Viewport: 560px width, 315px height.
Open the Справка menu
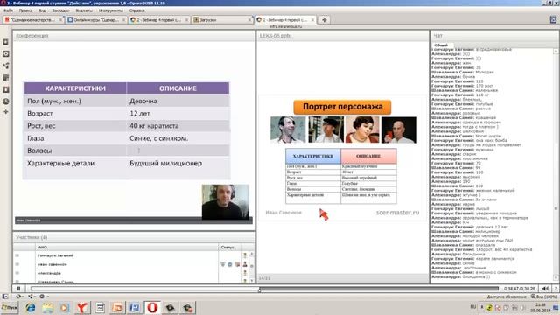[x=136, y=10]
